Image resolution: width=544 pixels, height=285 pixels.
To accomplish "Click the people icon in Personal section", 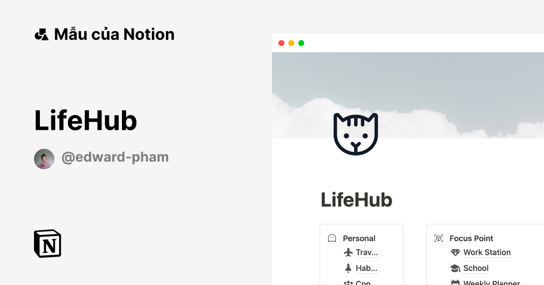I will [348, 282].
